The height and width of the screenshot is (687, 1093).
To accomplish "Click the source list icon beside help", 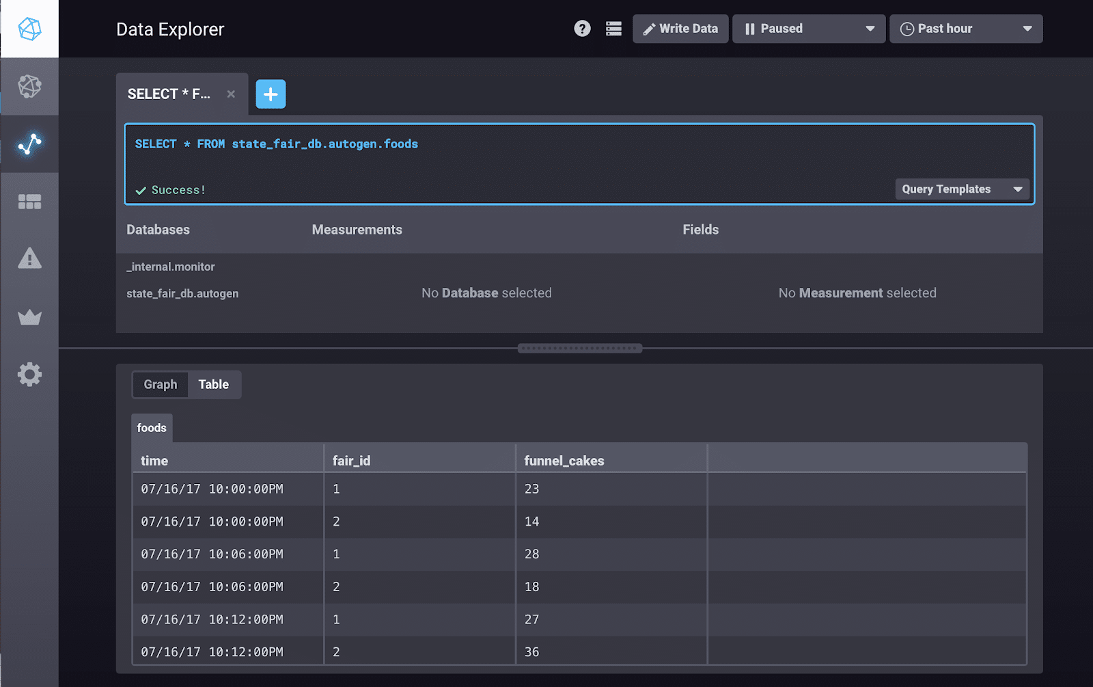I will pos(613,29).
